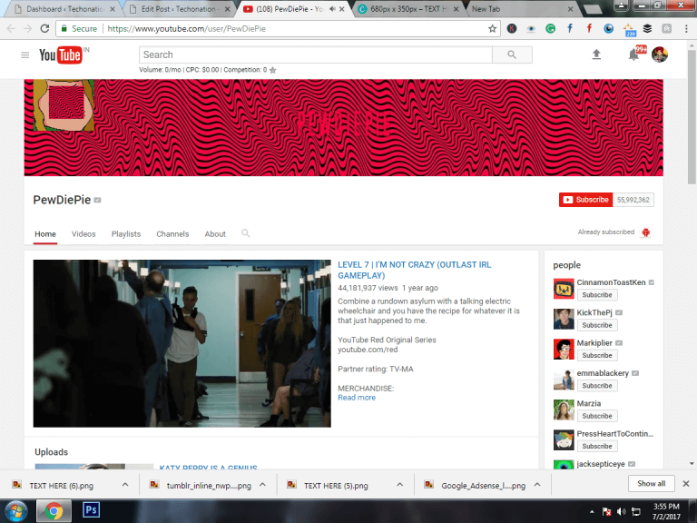
Task: Show hidden system tray icons
Action: point(592,512)
